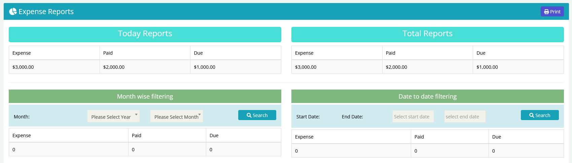
Task: Click the Today Reports header
Action: (145, 34)
